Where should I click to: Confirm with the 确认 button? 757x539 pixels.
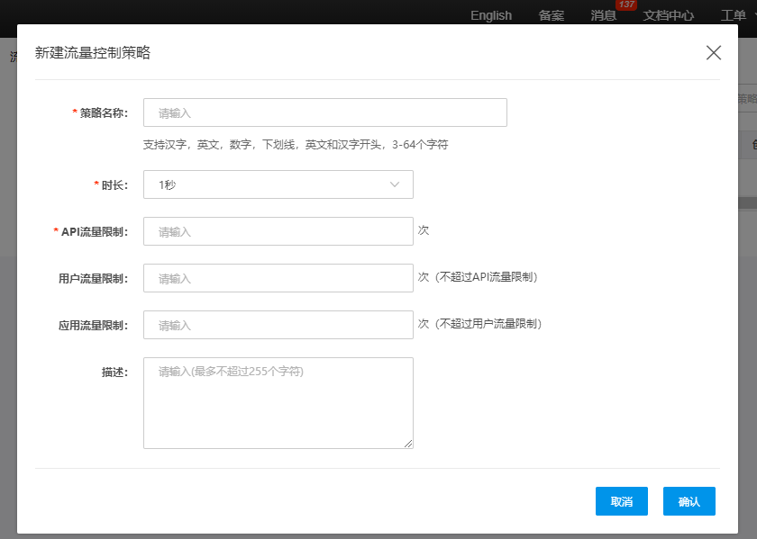689,501
